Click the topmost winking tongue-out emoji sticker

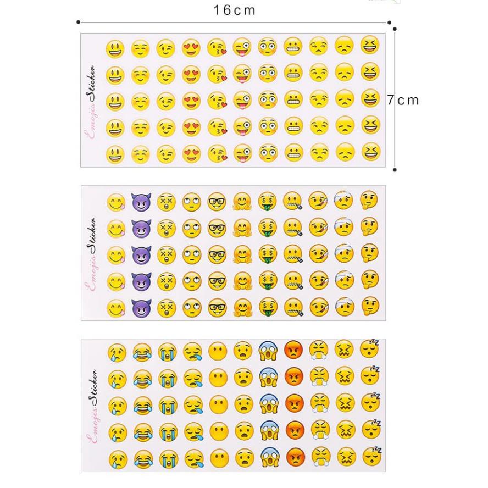click(242, 47)
